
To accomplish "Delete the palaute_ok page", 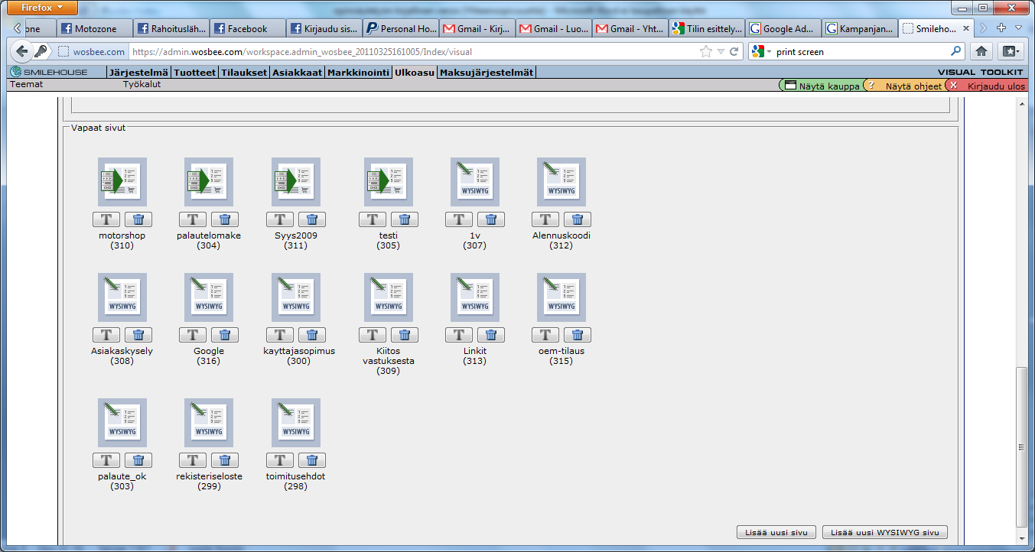I will pyautogui.click(x=138, y=460).
